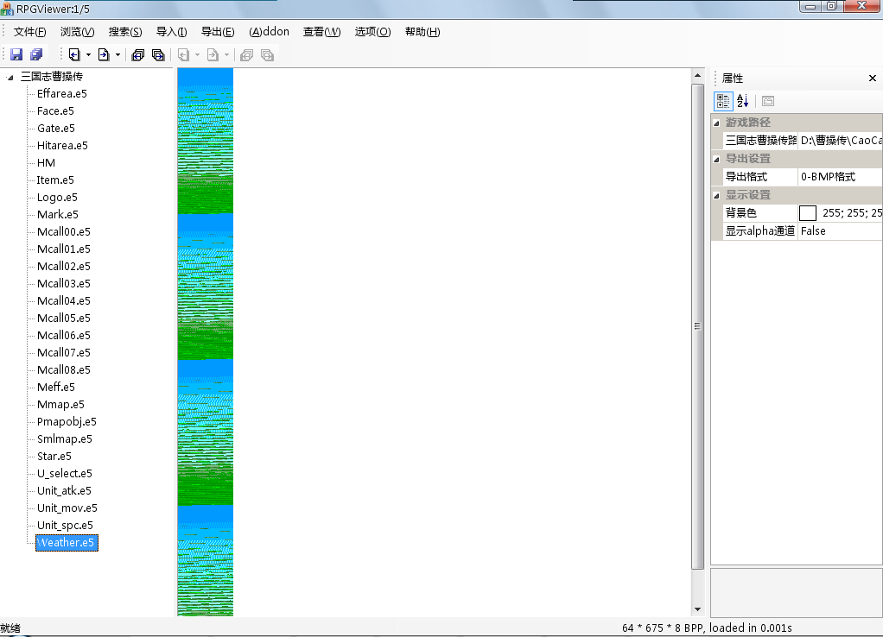Image resolution: width=883 pixels, height=637 pixels.
Task: Click the 背景色 white color swatch
Action: pos(808,213)
